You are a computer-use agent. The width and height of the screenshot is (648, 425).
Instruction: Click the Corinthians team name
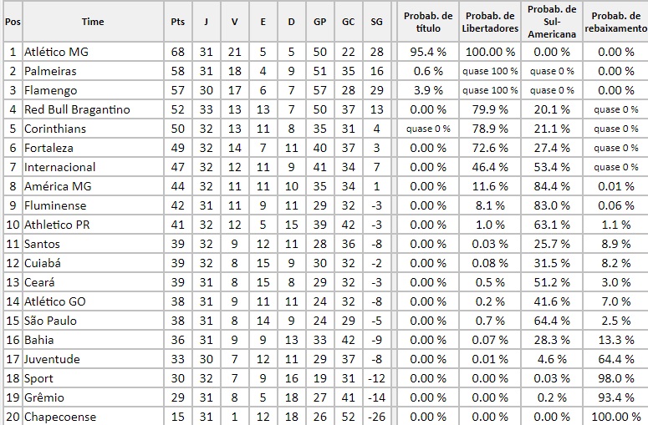coord(55,129)
